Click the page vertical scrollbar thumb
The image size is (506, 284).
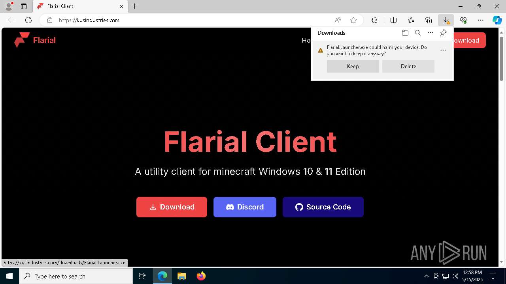tap(502, 58)
